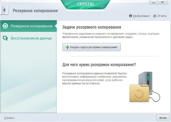Click Создать задачу резервного копирования button

tap(91, 47)
